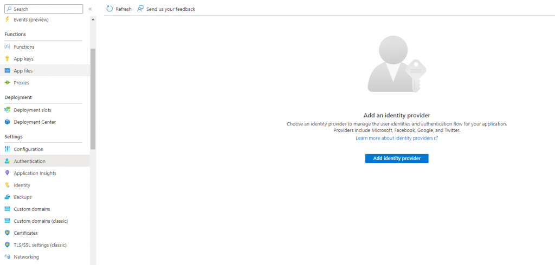Screen dimensions: 555x265
Task: Open the Functions menu item
Action: pos(24,47)
